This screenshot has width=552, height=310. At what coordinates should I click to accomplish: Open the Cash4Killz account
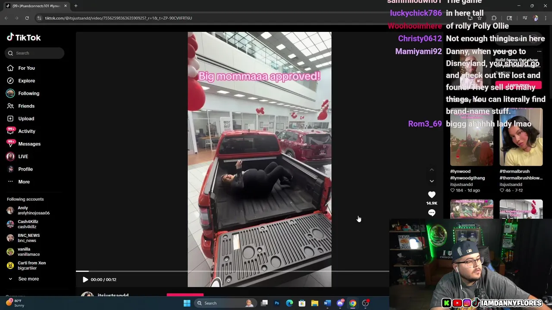(28, 224)
